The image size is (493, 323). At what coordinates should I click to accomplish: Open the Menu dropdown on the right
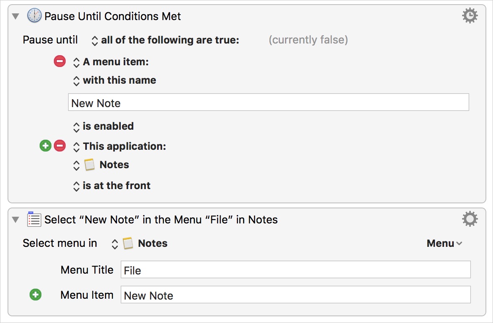click(444, 244)
